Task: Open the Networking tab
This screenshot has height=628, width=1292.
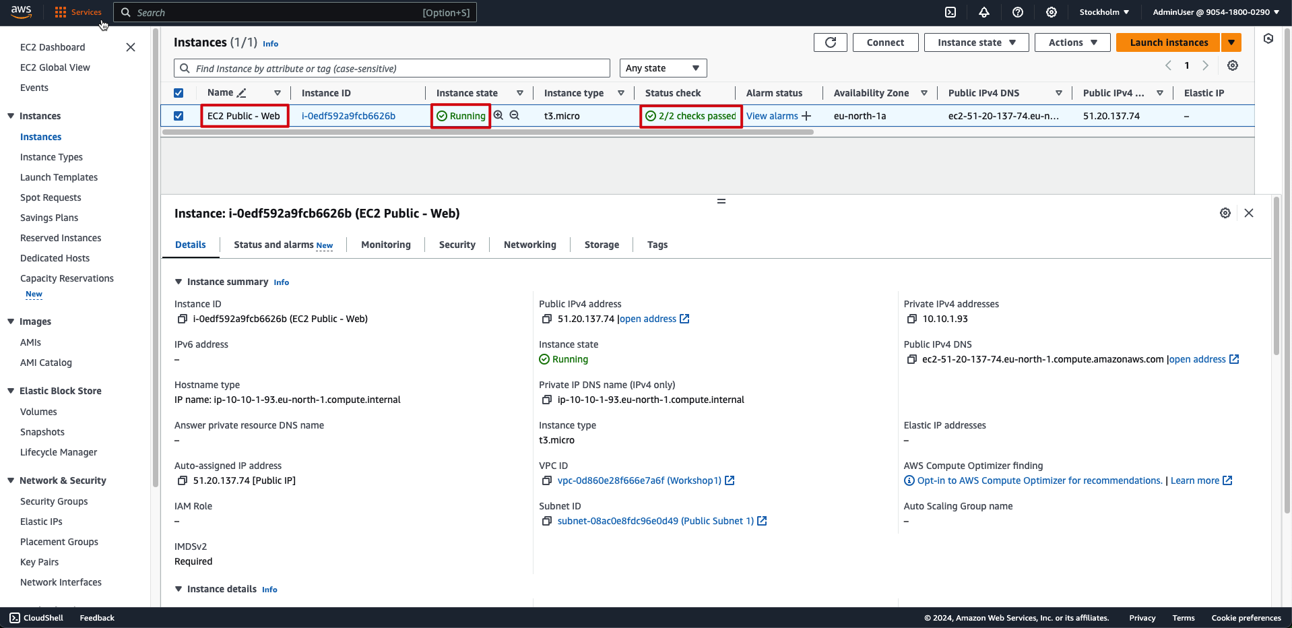Action: [x=529, y=245]
